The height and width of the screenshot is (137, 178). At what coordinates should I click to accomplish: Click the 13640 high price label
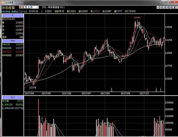137,18
